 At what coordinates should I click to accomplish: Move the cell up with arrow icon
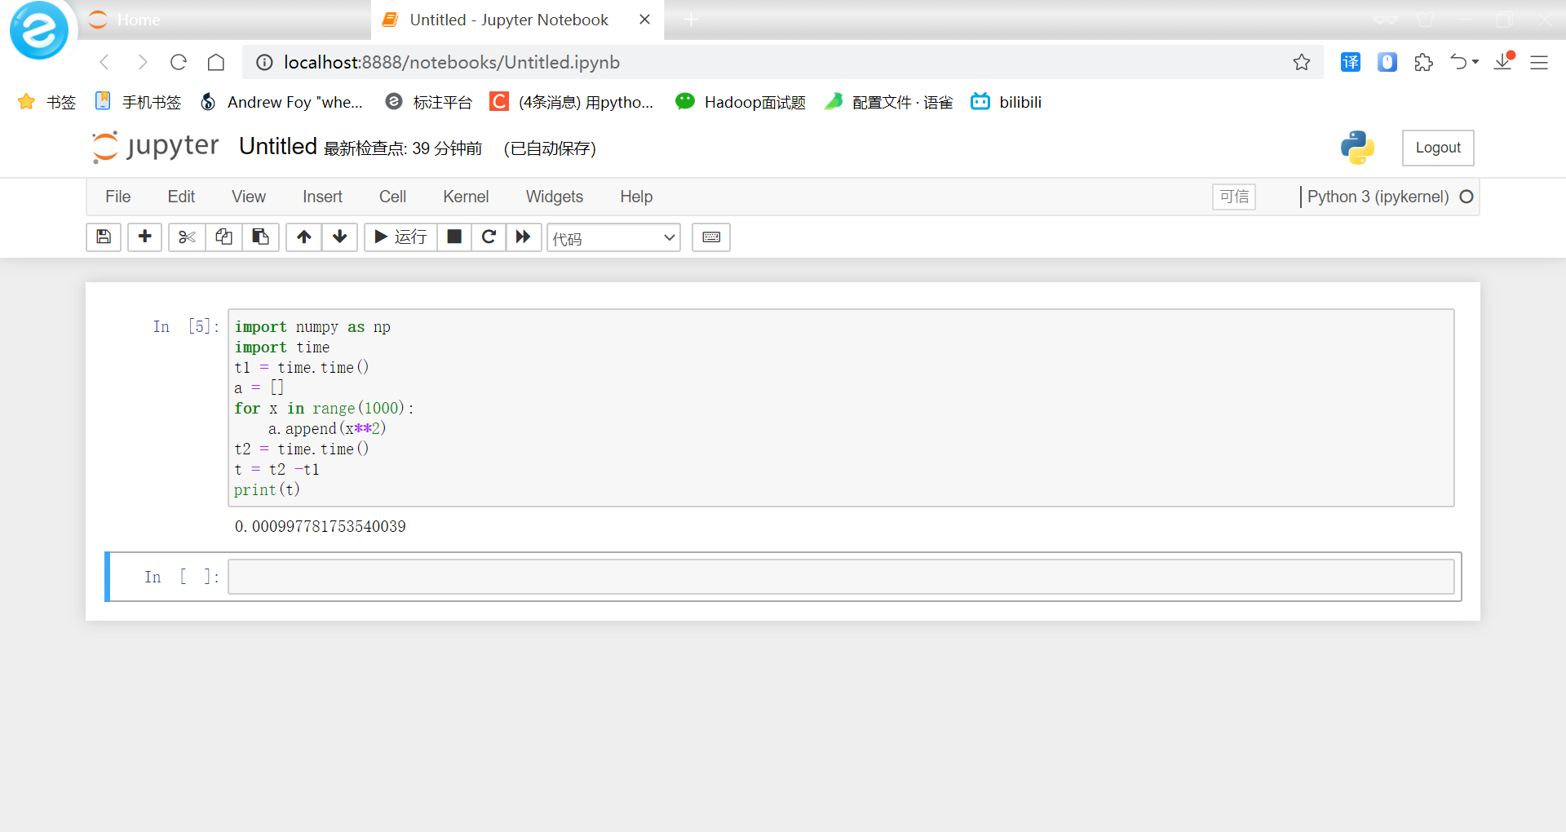click(303, 237)
